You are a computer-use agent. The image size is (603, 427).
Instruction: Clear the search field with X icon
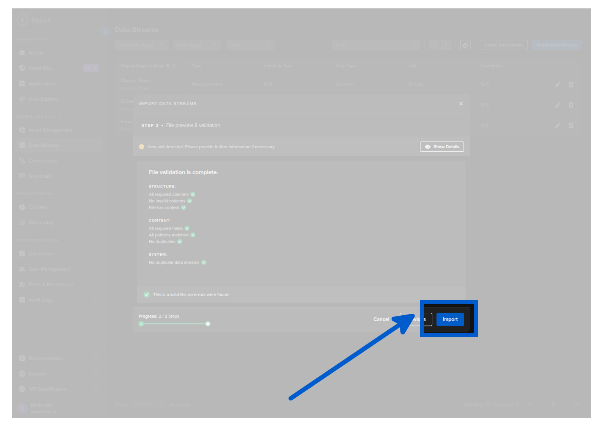tap(414, 45)
